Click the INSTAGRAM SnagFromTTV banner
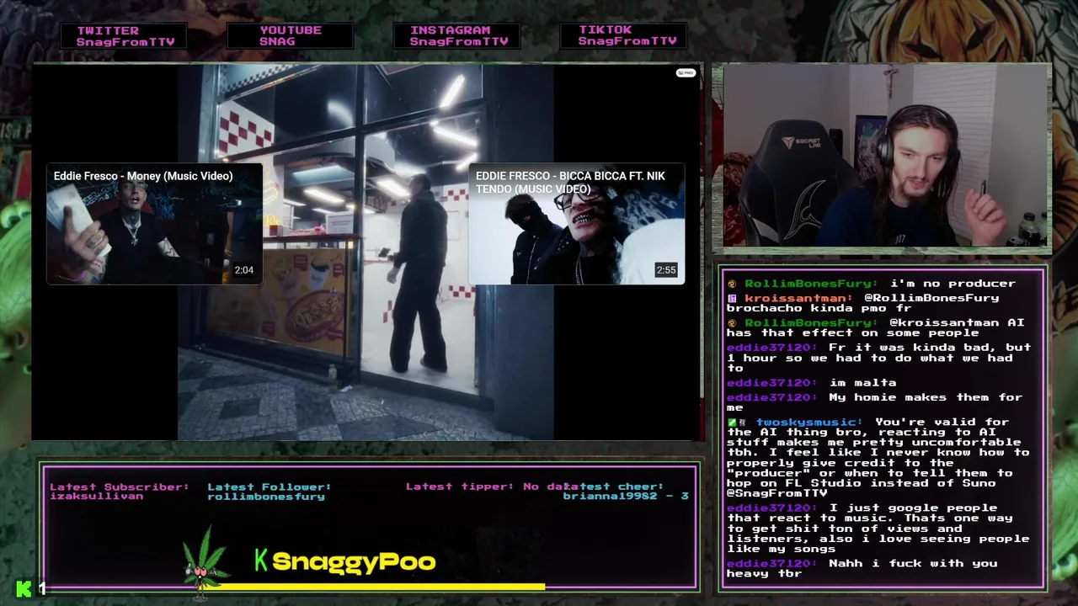 click(x=457, y=35)
